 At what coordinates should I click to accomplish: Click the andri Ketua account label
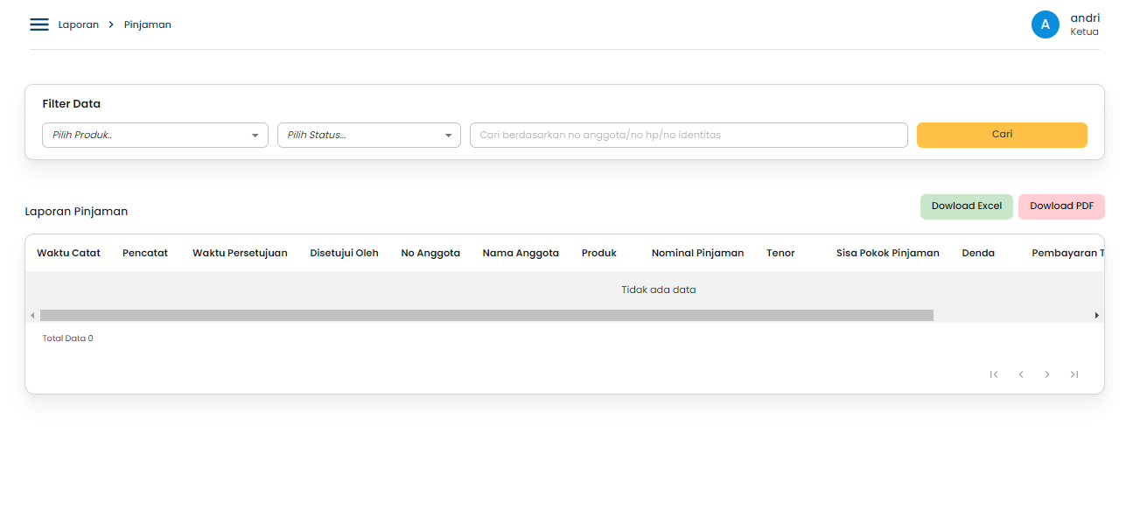[1084, 24]
